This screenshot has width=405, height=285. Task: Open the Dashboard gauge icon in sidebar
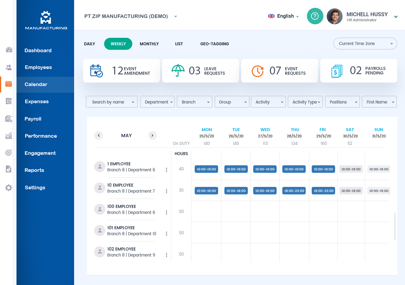coord(9,50)
